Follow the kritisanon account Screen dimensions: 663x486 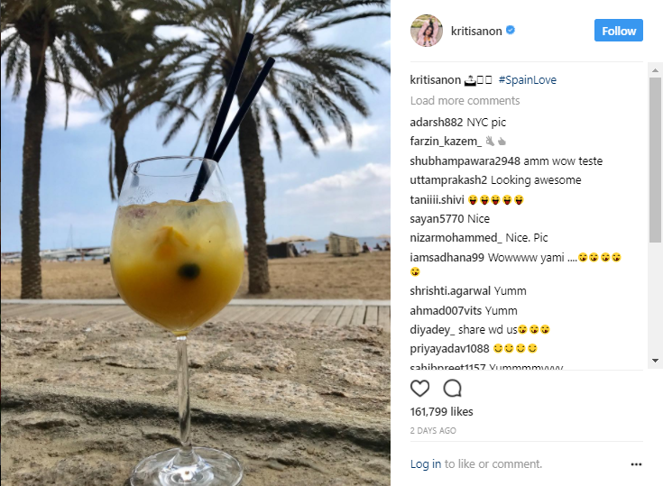pos(618,31)
